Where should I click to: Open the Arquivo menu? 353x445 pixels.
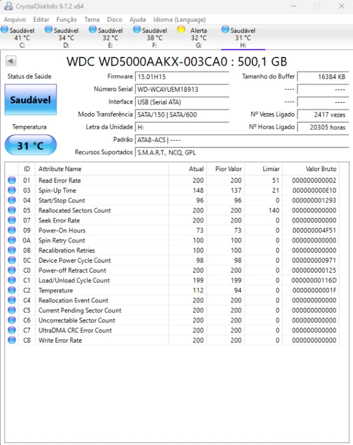[x=15, y=19]
